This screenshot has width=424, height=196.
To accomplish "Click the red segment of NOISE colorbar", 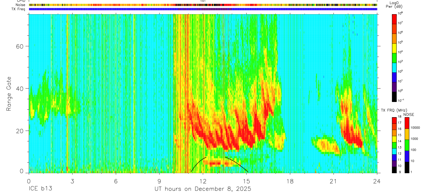I will pos(407,123).
